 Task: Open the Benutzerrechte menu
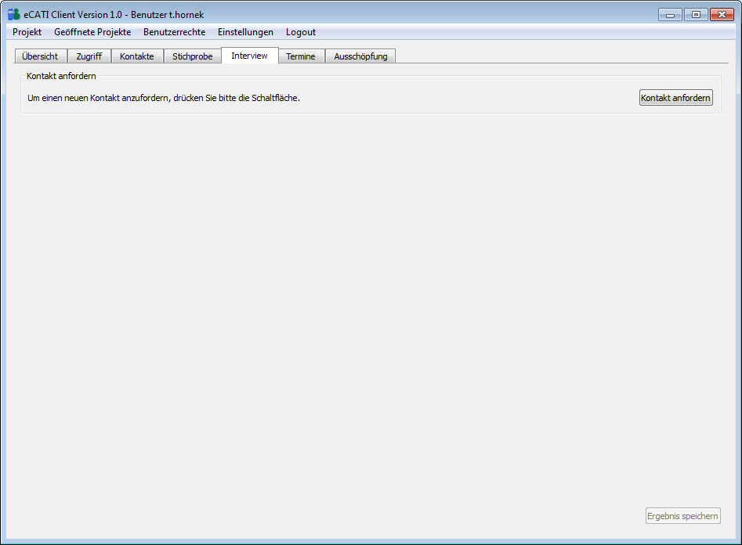click(174, 32)
